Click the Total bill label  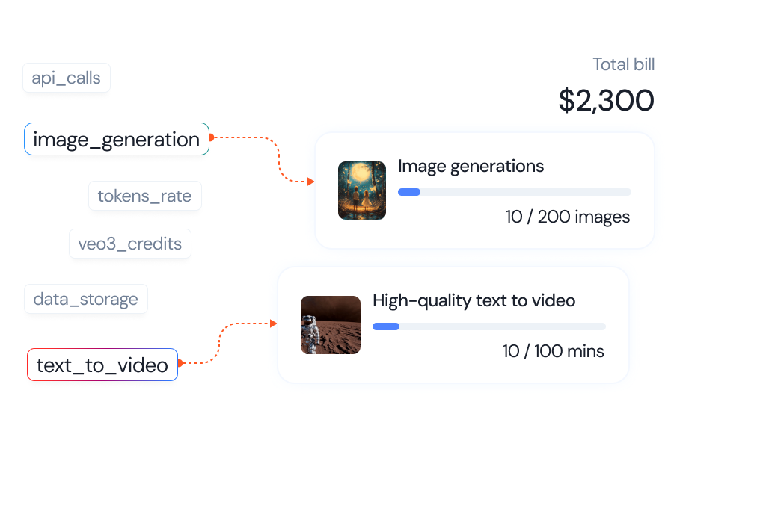pyautogui.click(x=623, y=65)
